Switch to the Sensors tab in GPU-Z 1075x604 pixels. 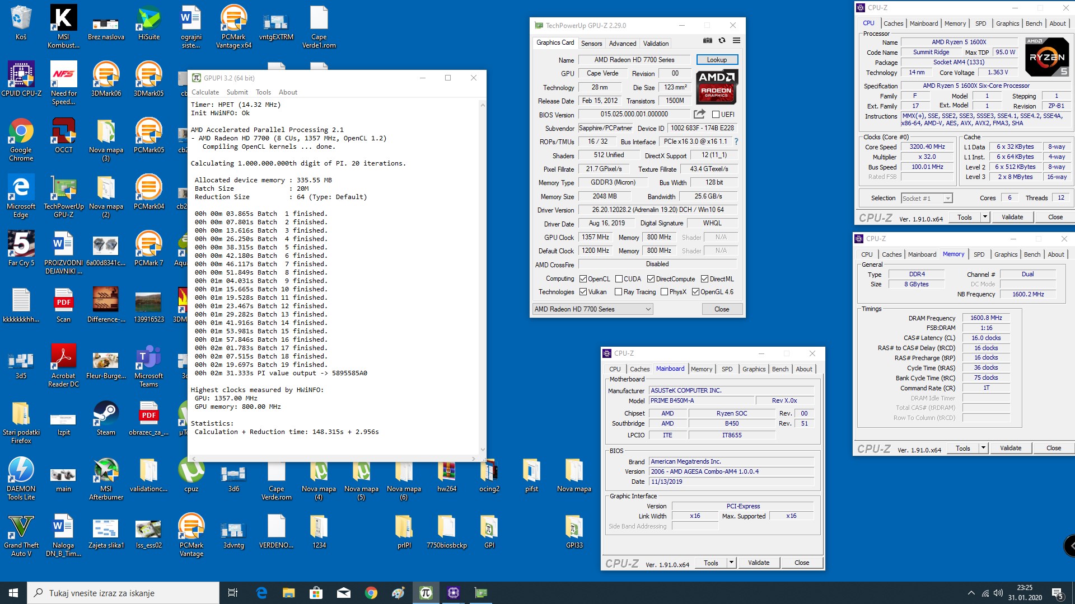tap(591, 44)
